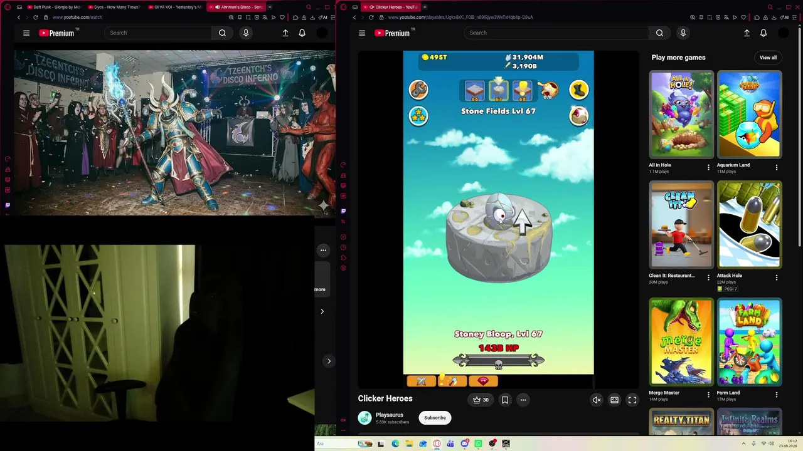Open the All in Hole game title link
Image resolution: width=803 pixels, height=451 pixels.
[660, 165]
